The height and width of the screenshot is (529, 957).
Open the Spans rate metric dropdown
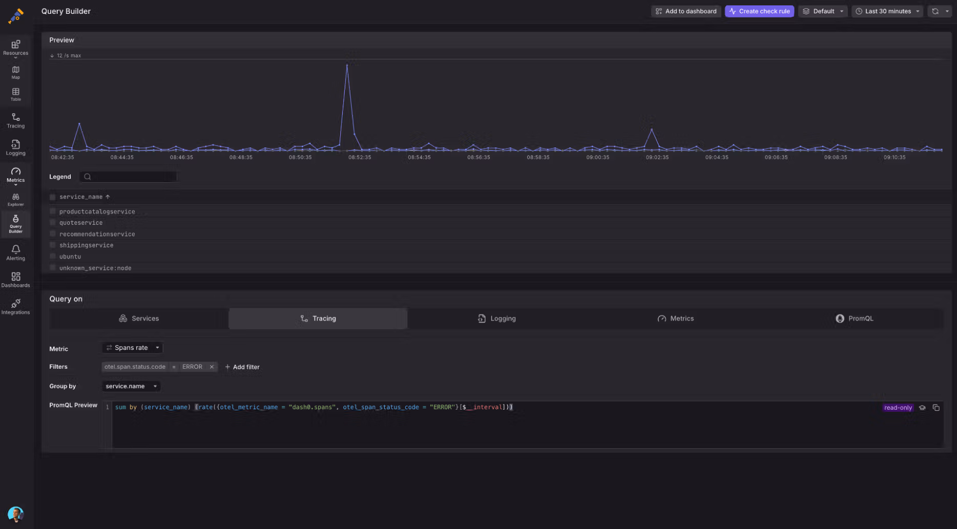click(x=132, y=348)
